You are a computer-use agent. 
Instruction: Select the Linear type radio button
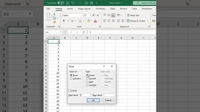pyautogui.click(x=87, y=75)
